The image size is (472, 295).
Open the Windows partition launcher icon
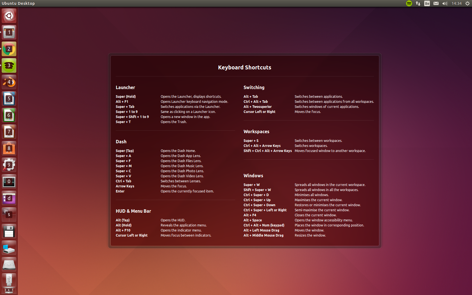click(x=9, y=247)
